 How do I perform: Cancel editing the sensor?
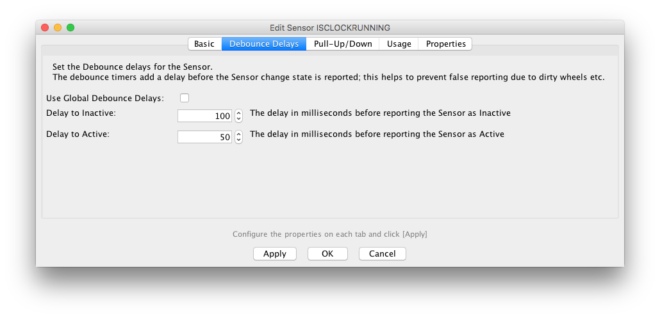[x=383, y=254]
